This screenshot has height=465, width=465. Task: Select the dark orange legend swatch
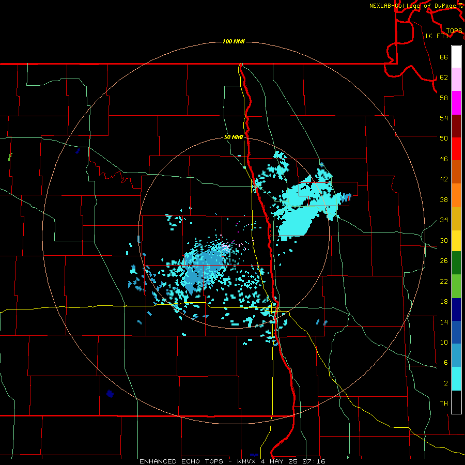coord(456,172)
